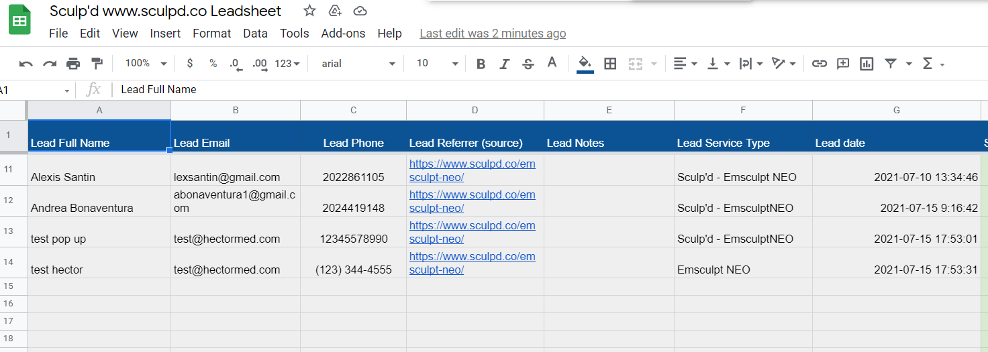Toggle bold formatting

click(481, 64)
